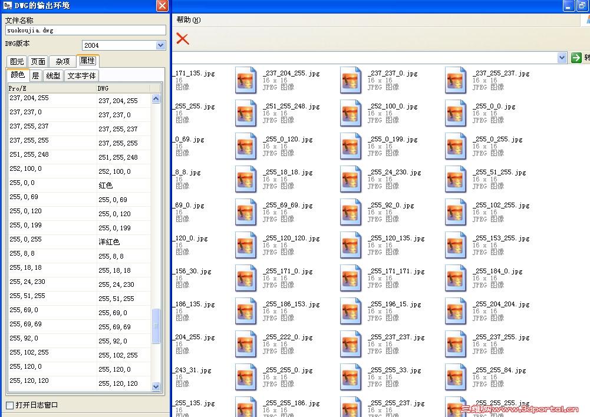The image size is (590, 417).
Task: Select _255_184_0.jpg file icon
Action: [x=456, y=278]
